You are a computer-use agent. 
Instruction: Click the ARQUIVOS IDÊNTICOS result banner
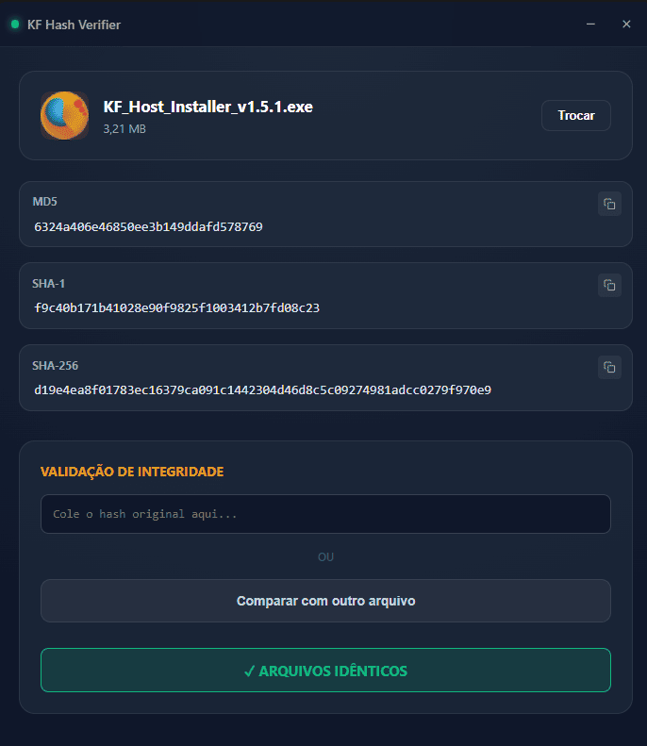pyautogui.click(x=325, y=671)
